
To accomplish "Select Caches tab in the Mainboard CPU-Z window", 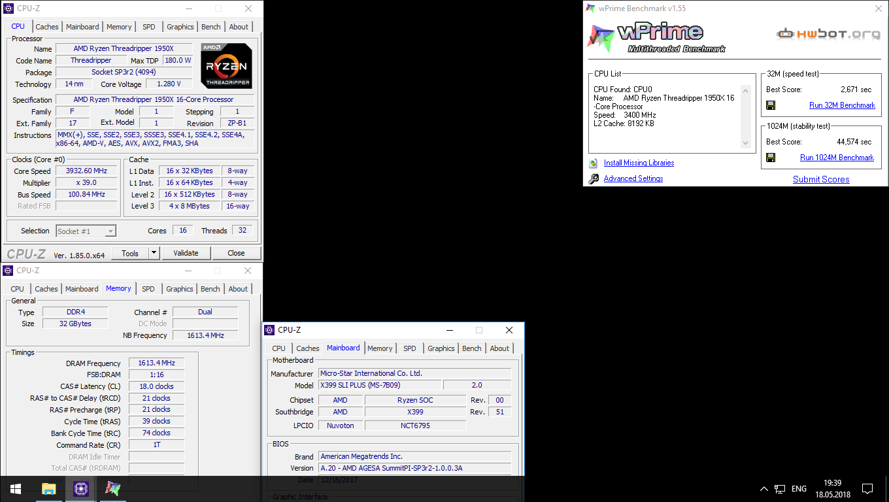I will tap(307, 348).
